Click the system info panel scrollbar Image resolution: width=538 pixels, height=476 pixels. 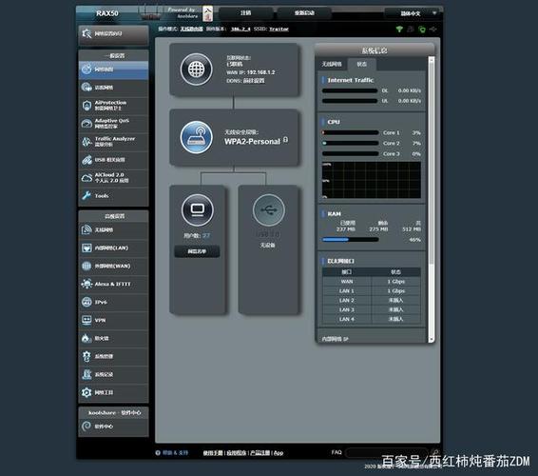pyautogui.click(x=432, y=199)
